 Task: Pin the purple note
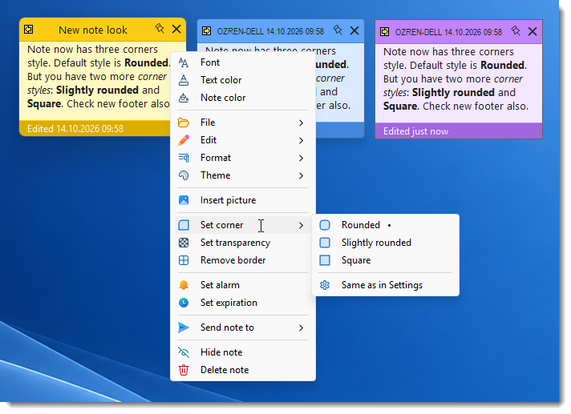click(x=516, y=31)
